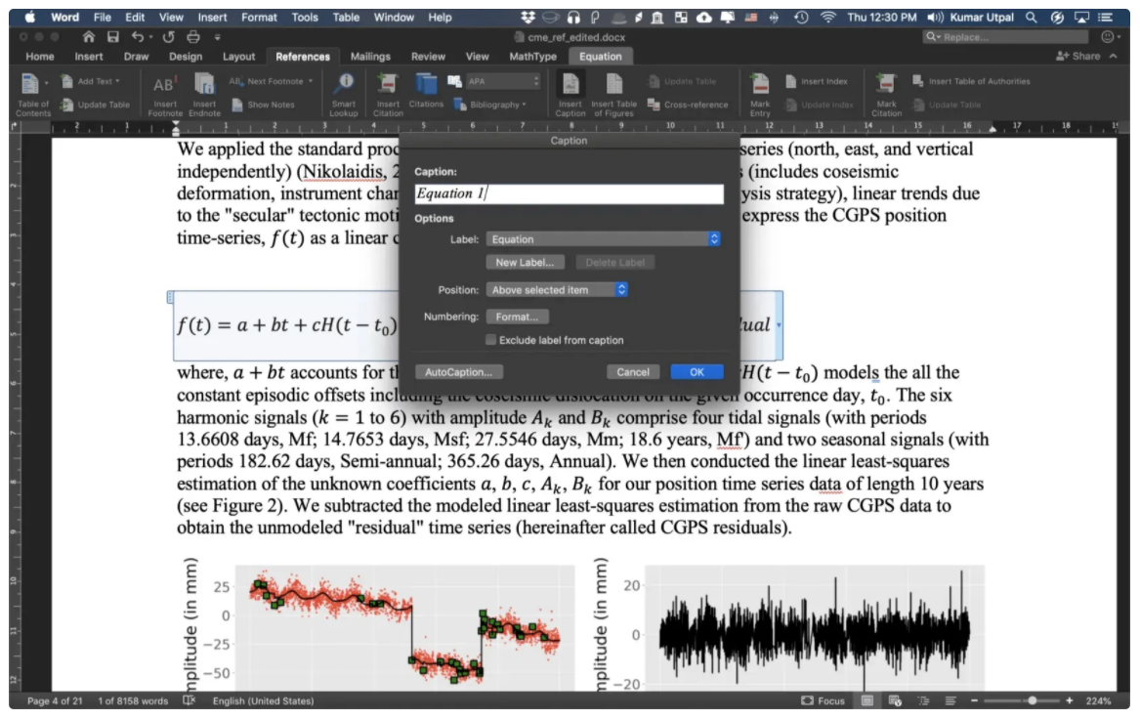Viewport: 1140px width, 720px height.
Task: Click the Home icon in title bar
Action: pos(88,36)
